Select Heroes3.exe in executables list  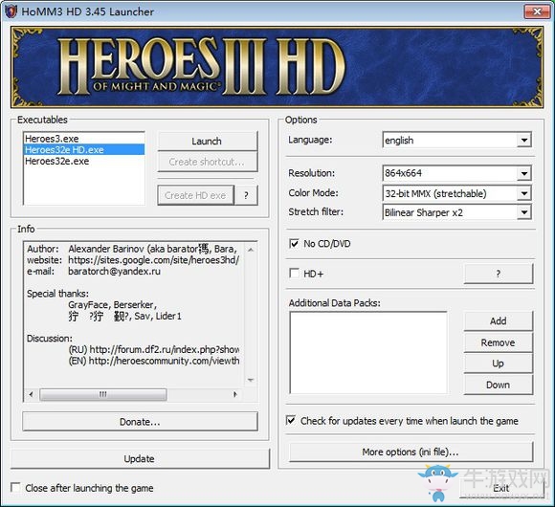click(84, 139)
